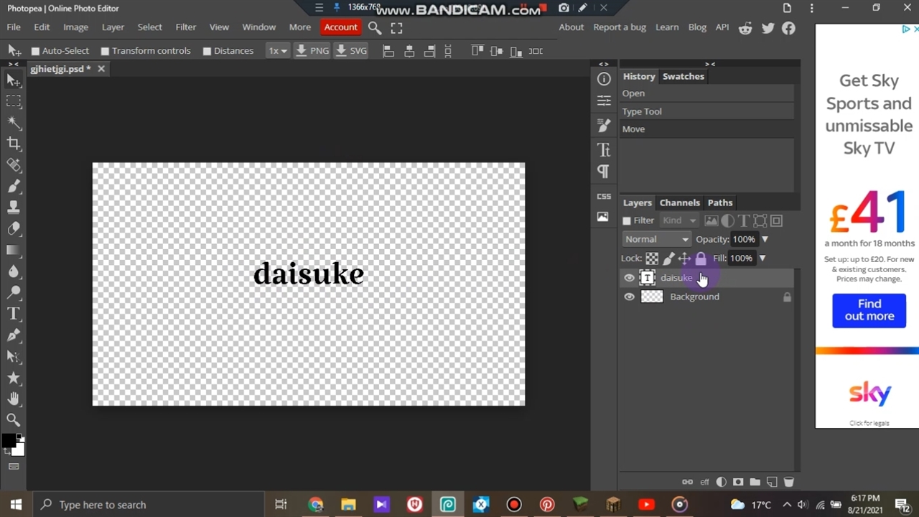Screen dimensions: 919x517
Task: Click the delete layer trash icon
Action: [788, 482]
